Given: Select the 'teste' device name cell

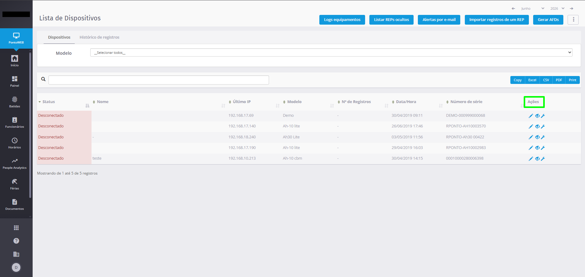Looking at the screenshot, I should [x=97, y=158].
